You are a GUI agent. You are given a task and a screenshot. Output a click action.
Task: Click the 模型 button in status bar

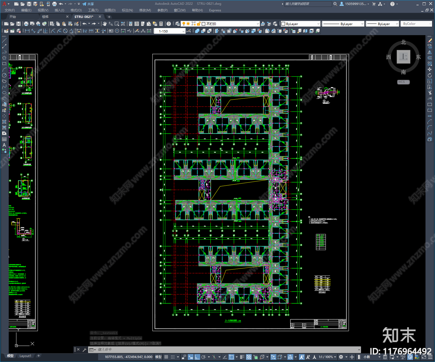pos(158,357)
